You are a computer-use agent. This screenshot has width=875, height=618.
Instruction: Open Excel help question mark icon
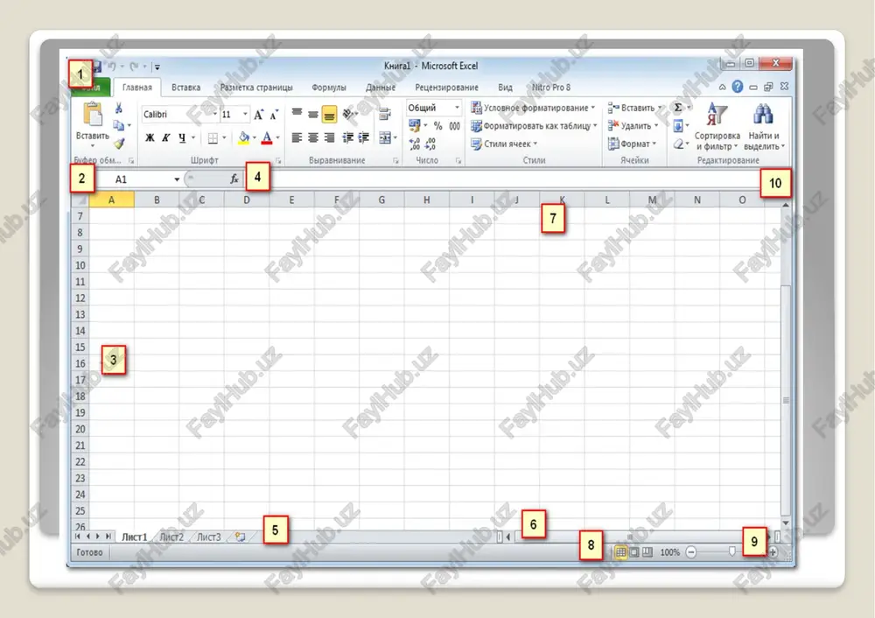[738, 87]
